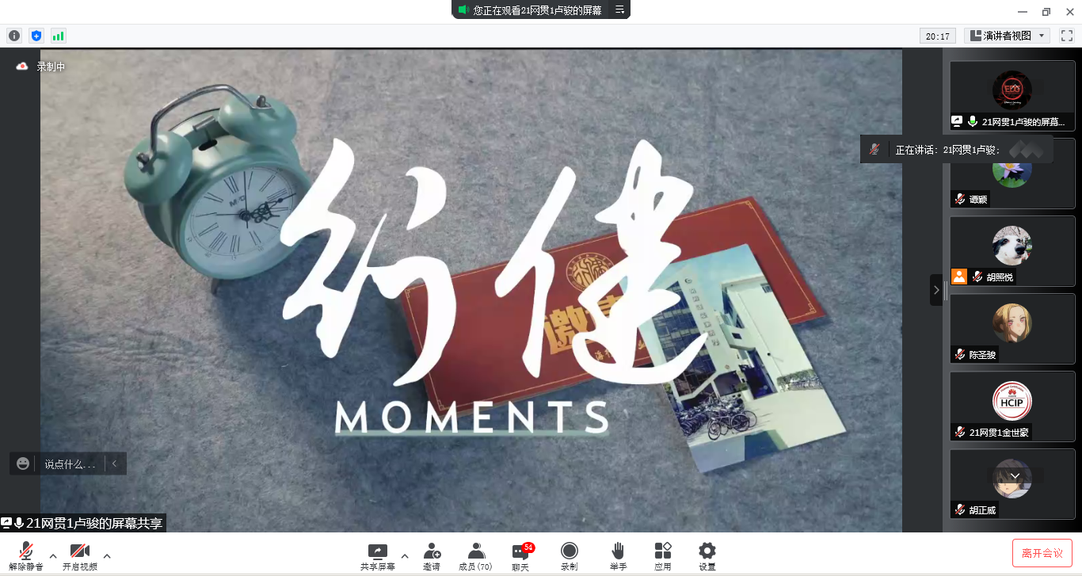Click the 离开会议 leave meeting button
This screenshot has height=576, width=1082.
point(1042,553)
